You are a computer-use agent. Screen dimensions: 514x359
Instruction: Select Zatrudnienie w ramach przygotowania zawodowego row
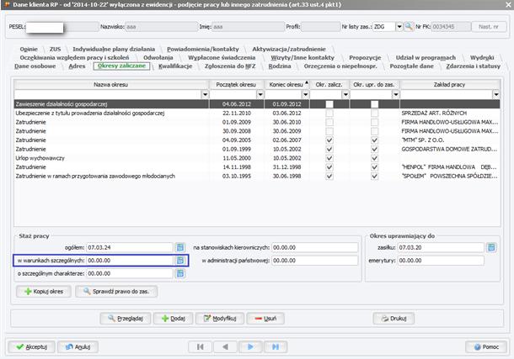(257, 177)
